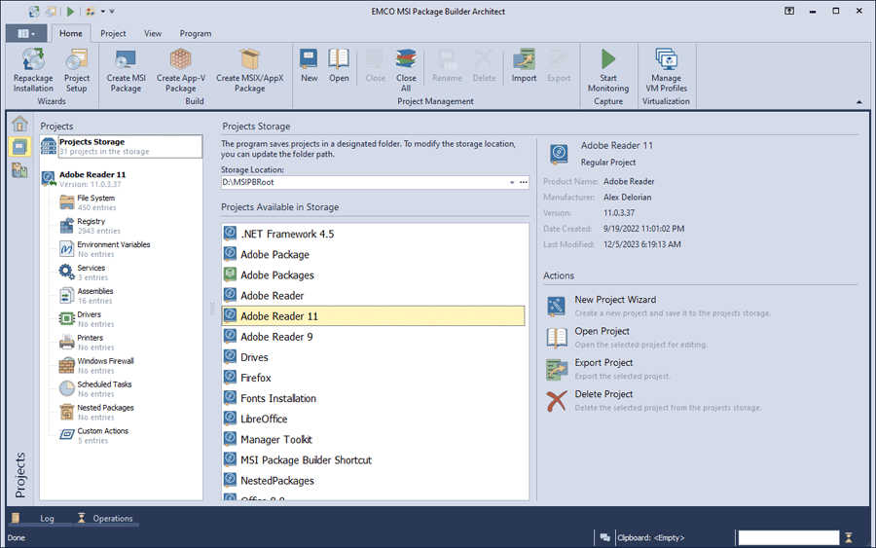Image resolution: width=876 pixels, height=548 pixels.
Task: Click the splitter handle between panels
Action: 212,309
